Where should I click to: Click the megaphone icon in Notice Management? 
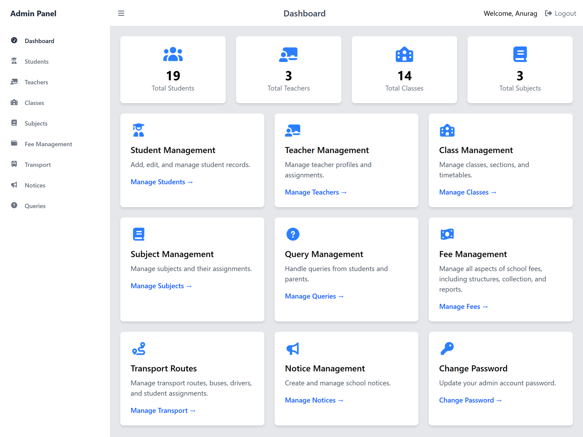[x=293, y=348]
